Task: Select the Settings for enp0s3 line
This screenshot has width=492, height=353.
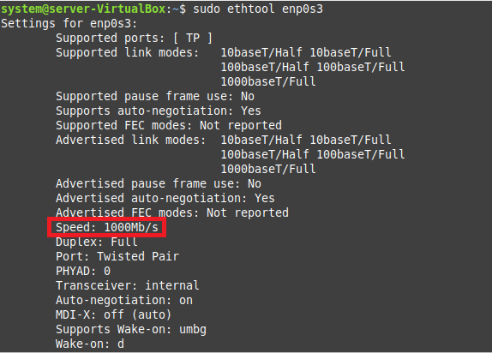Action: pyautogui.click(x=69, y=23)
